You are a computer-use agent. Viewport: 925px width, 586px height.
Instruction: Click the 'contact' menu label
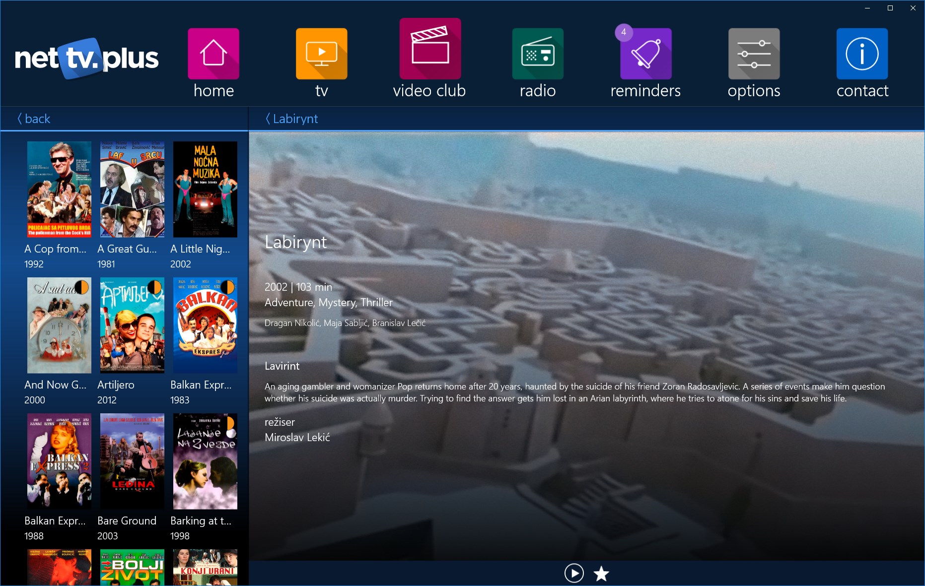click(x=862, y=91)
